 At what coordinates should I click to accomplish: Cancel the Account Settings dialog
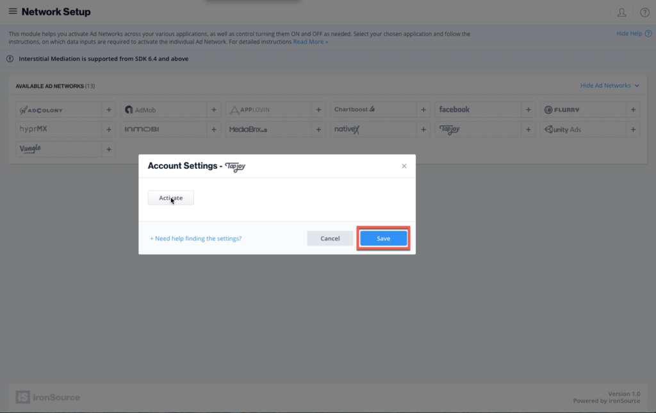(330, 238)
